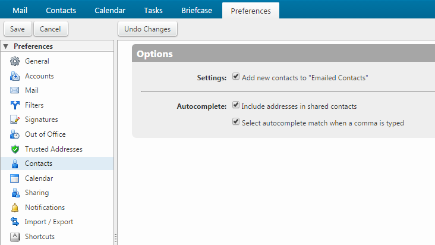Click the Trusted Addresses shield icon
435x245 pixels.
tap(15, 149)
